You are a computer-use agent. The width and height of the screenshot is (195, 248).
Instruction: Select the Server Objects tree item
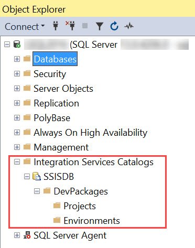click(x=63, y=89)
